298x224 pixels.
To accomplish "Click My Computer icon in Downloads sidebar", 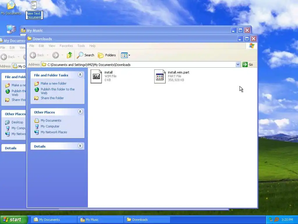I will tap(37, 126).
